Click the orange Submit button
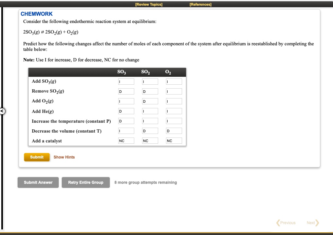The width and height of the screenshot is (333, 235). 37,157
